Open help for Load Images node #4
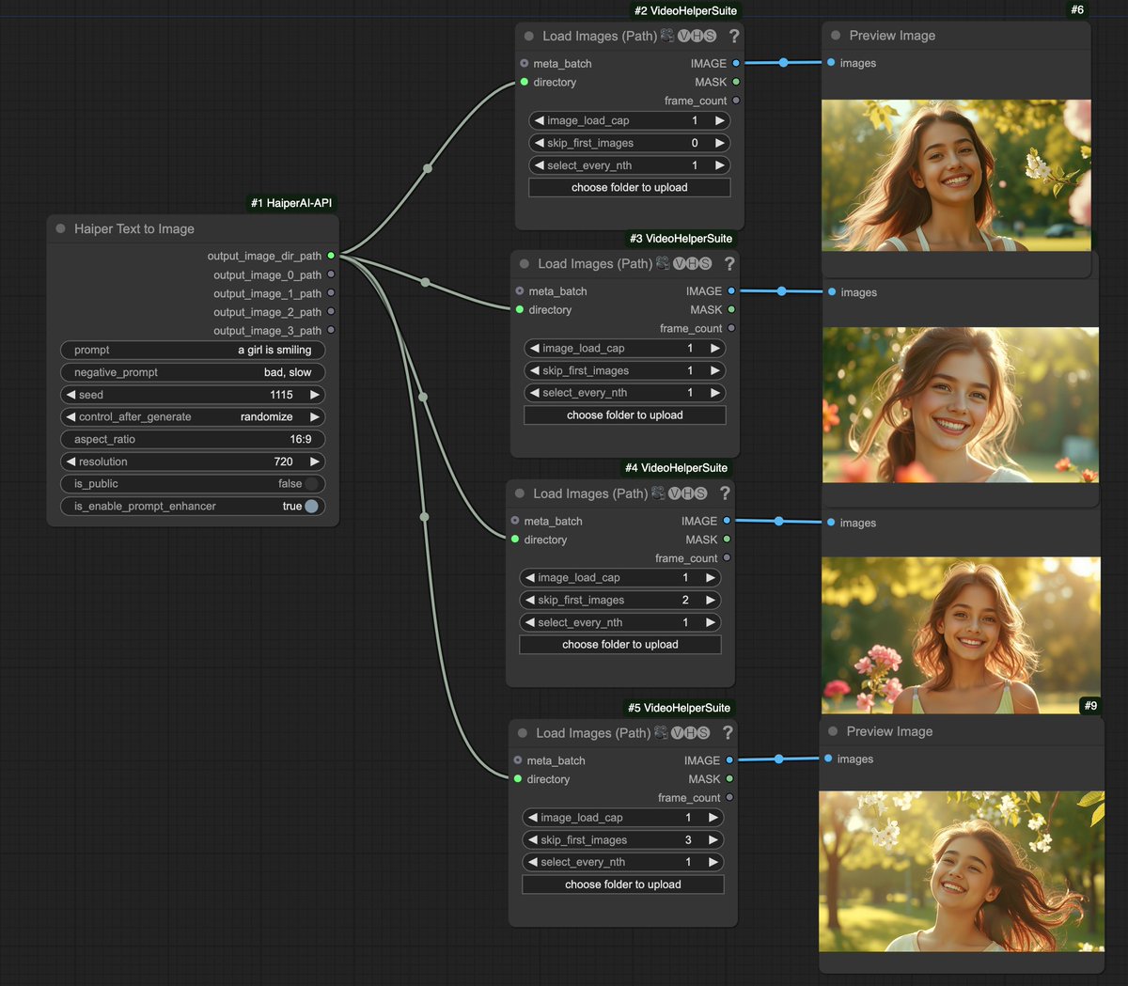The image size is (1128, 986). [725, 493]
